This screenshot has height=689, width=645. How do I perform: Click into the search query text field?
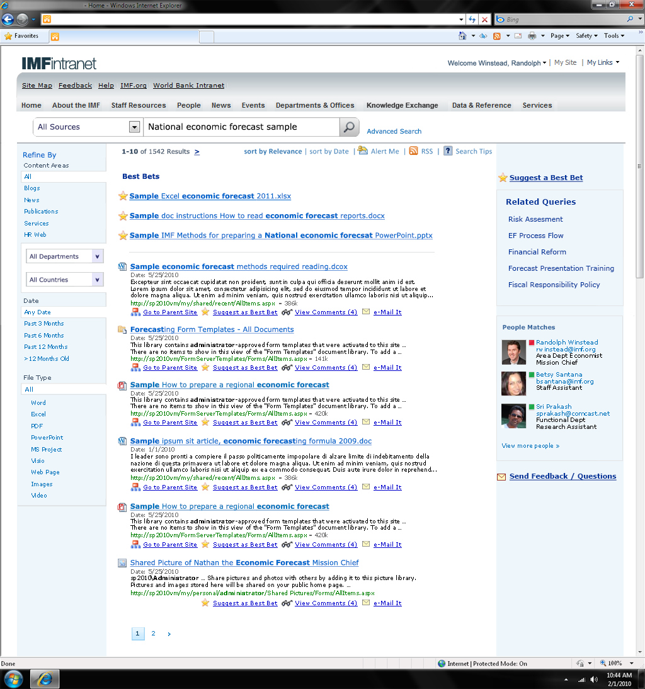click(x=242, y=127)
